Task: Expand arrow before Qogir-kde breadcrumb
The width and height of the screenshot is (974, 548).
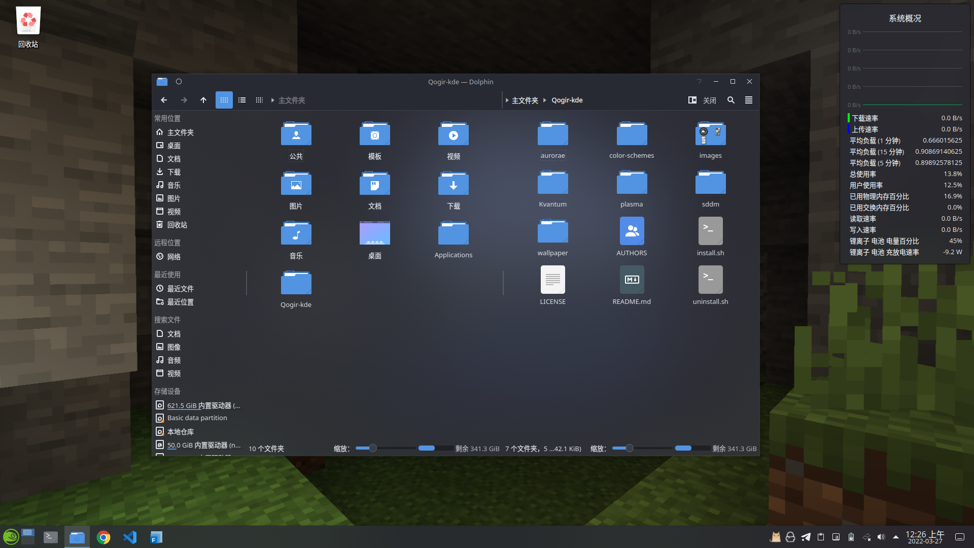Action: 545,100
